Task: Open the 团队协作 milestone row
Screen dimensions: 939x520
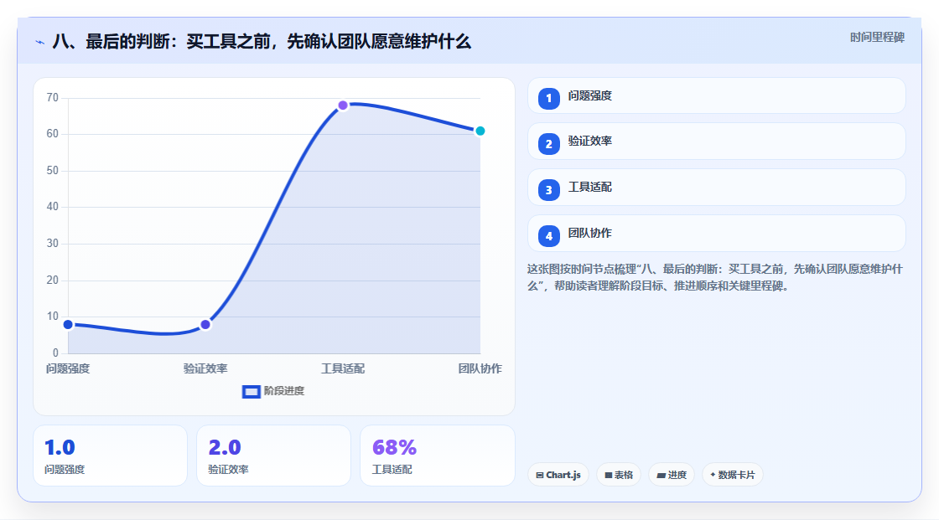Action: pos(716,234)
